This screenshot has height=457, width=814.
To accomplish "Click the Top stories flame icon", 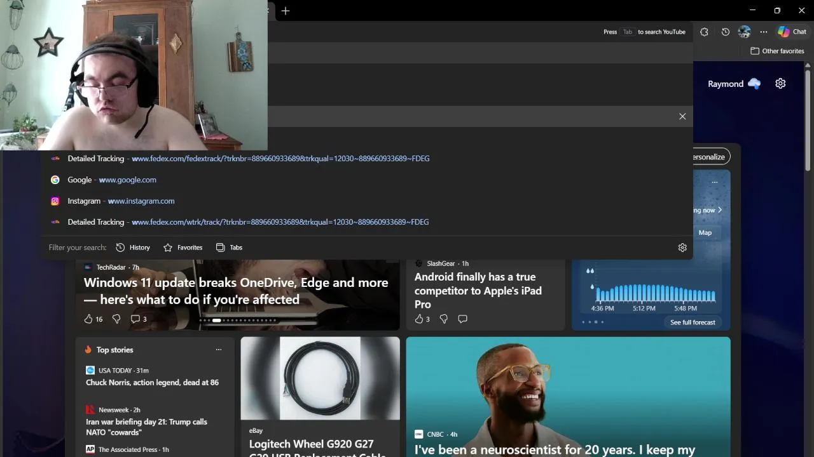I will (x=88, y=350).
